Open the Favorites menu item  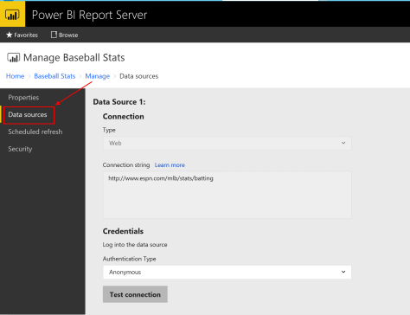pos(22,35)
